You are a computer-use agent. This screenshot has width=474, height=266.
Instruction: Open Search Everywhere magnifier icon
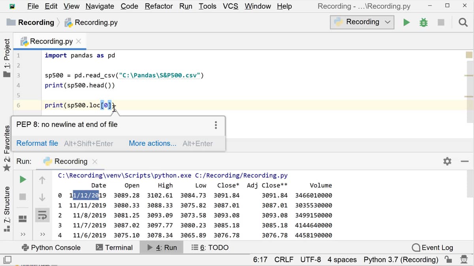(463, 22)
